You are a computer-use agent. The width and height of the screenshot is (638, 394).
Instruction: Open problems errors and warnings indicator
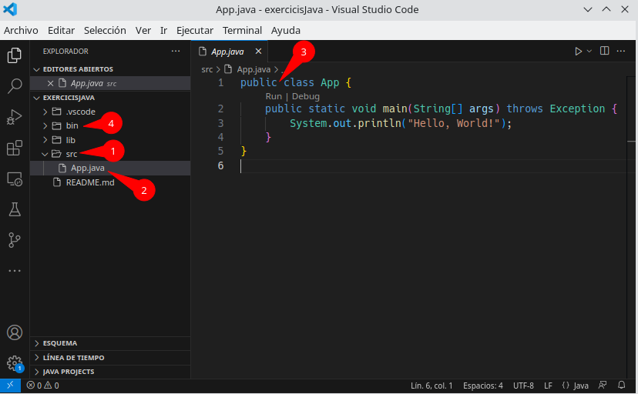pos(42,386)
